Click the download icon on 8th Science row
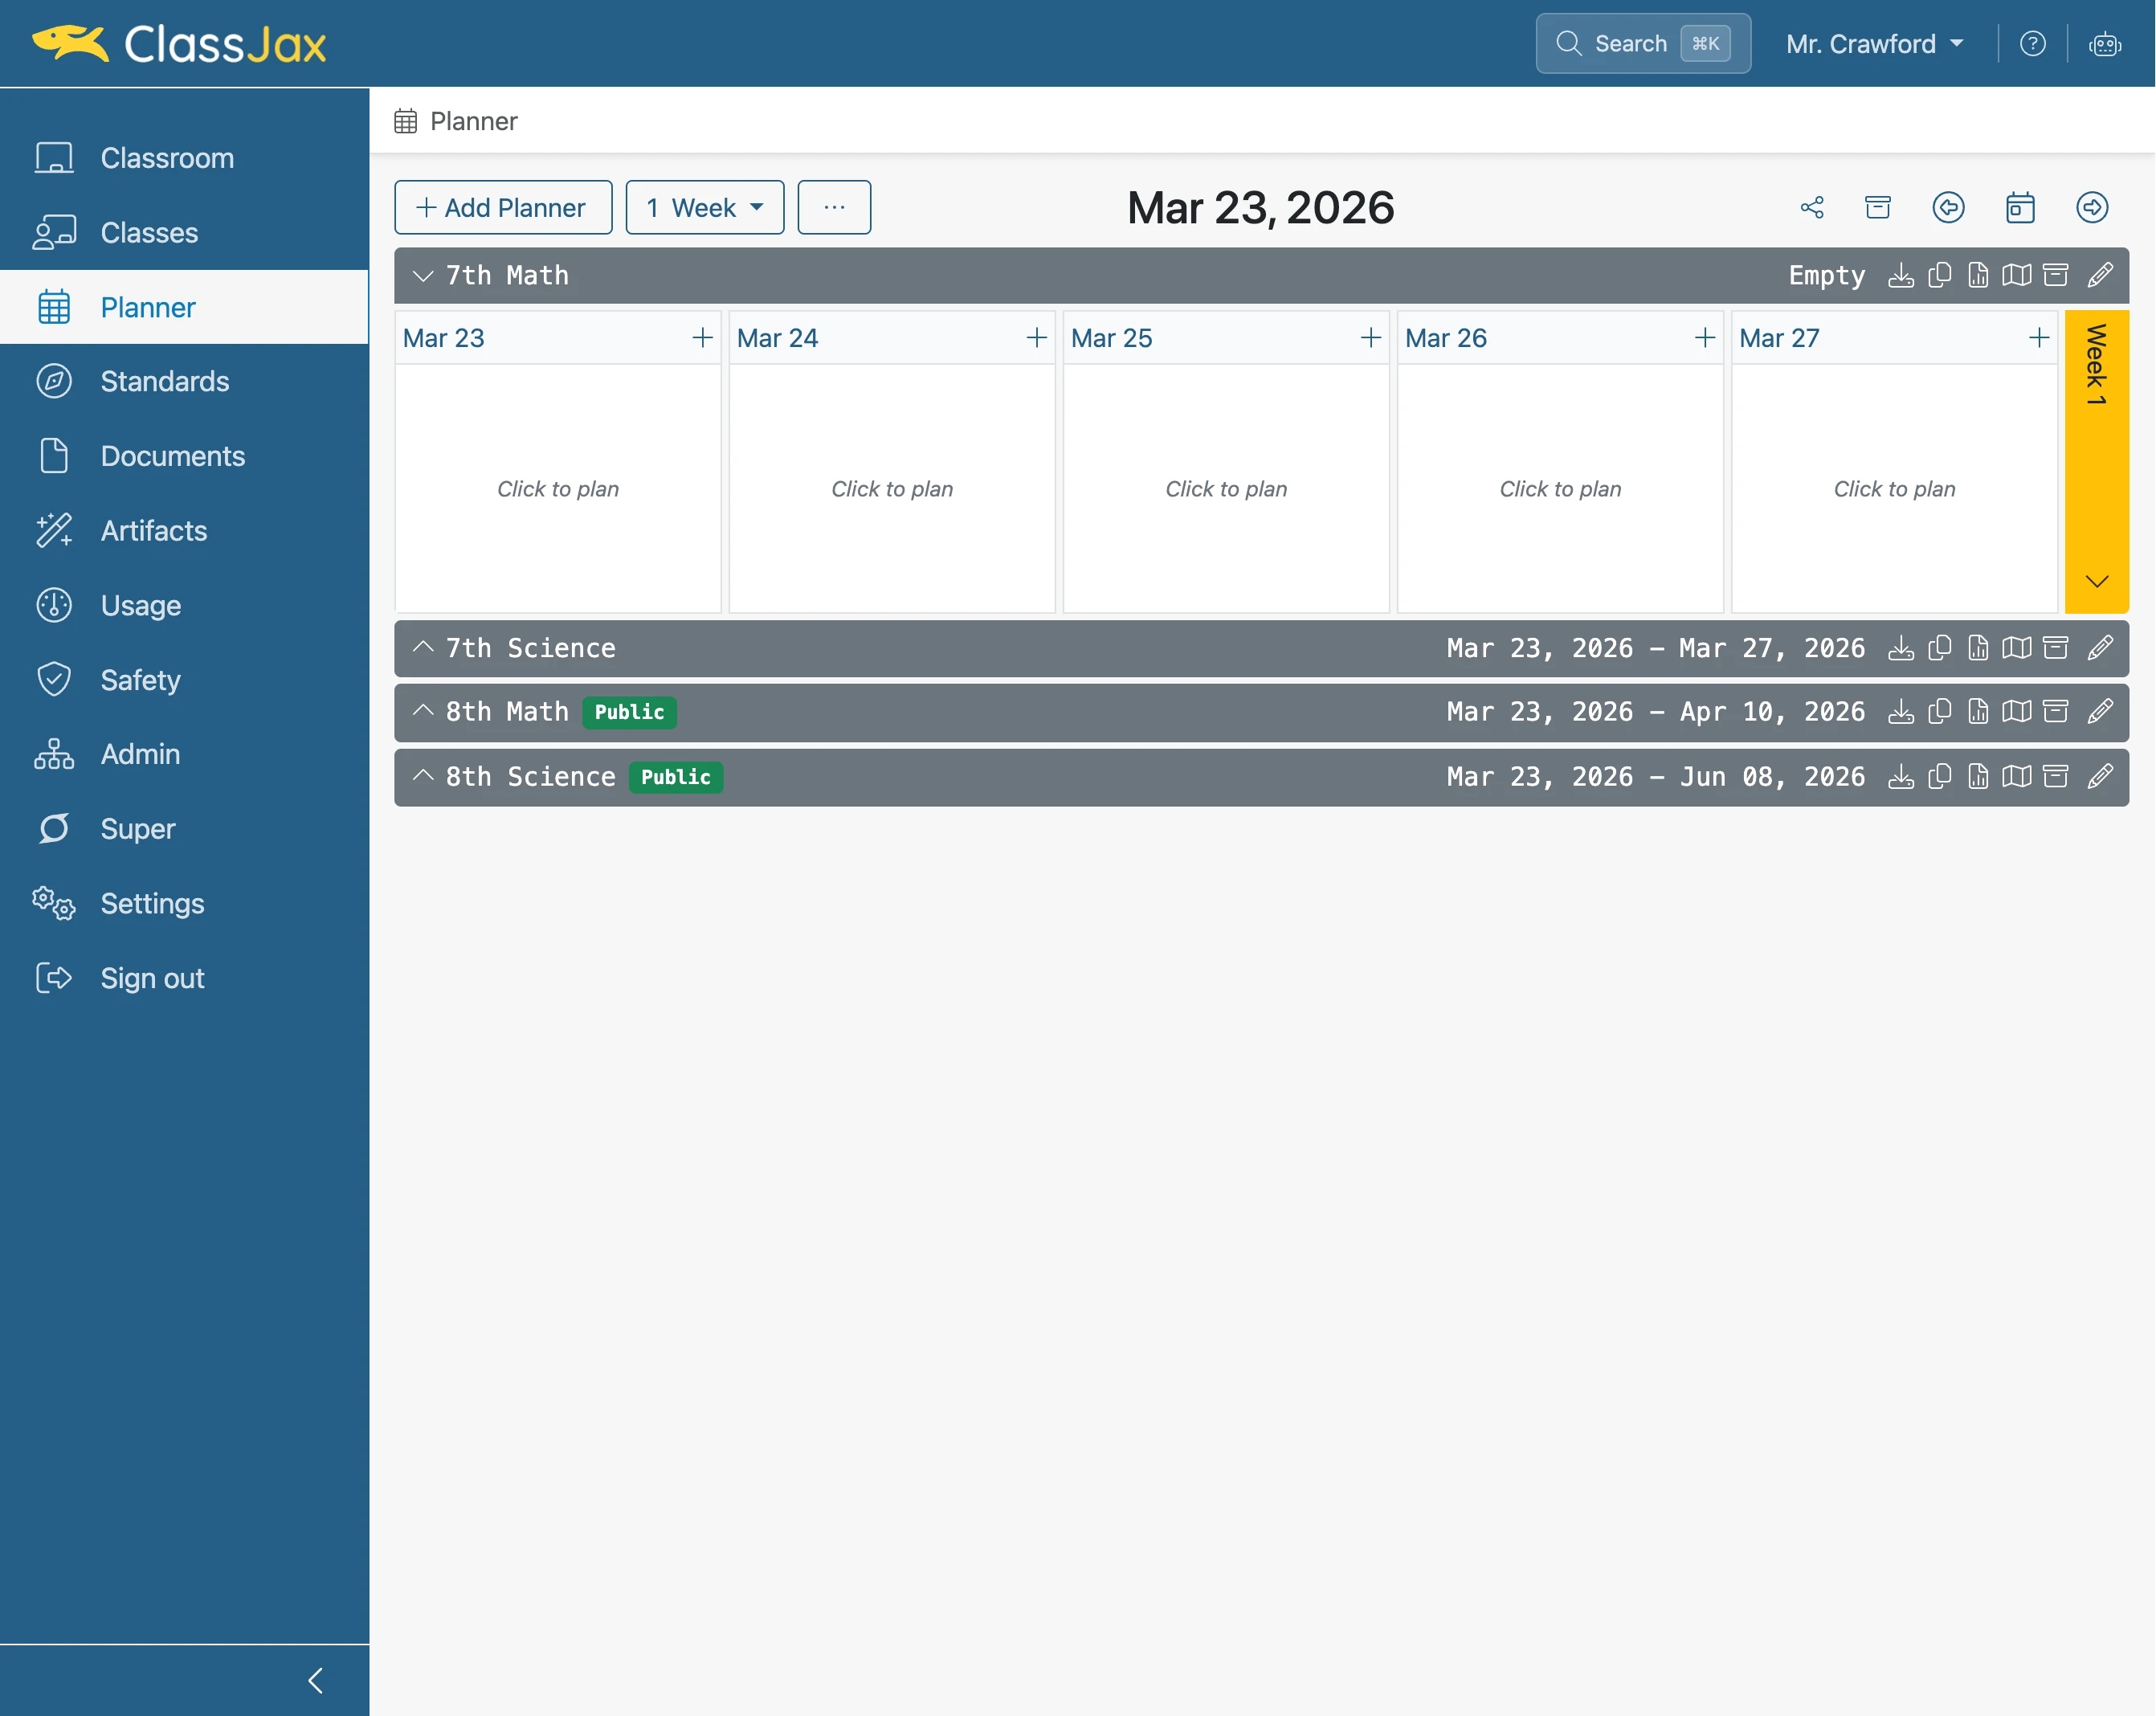This screenshot has width=2156, height=1716. click(1900, 776)
